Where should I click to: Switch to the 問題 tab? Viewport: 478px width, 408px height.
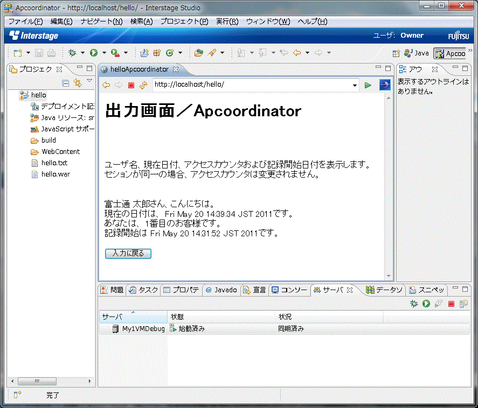pos(112,290)
